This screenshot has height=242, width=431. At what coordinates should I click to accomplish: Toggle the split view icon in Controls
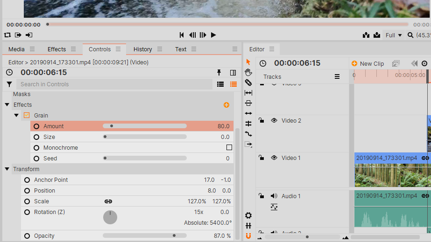233,72
